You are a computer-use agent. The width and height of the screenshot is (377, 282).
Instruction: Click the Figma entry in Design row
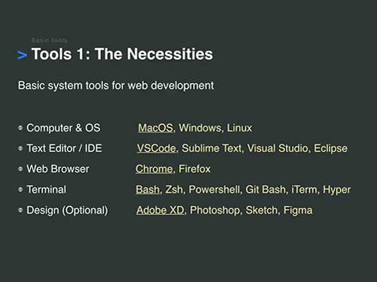point(298,211)
